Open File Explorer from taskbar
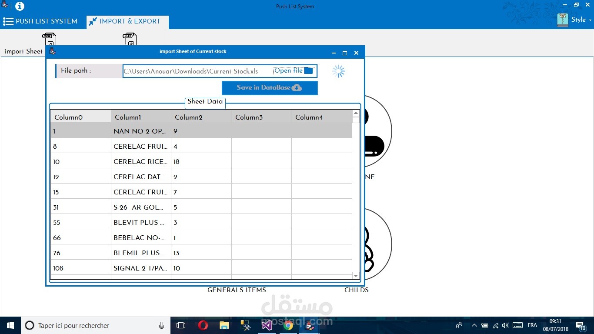The width and height of the screenshot is (594, 334). point(224,325)
